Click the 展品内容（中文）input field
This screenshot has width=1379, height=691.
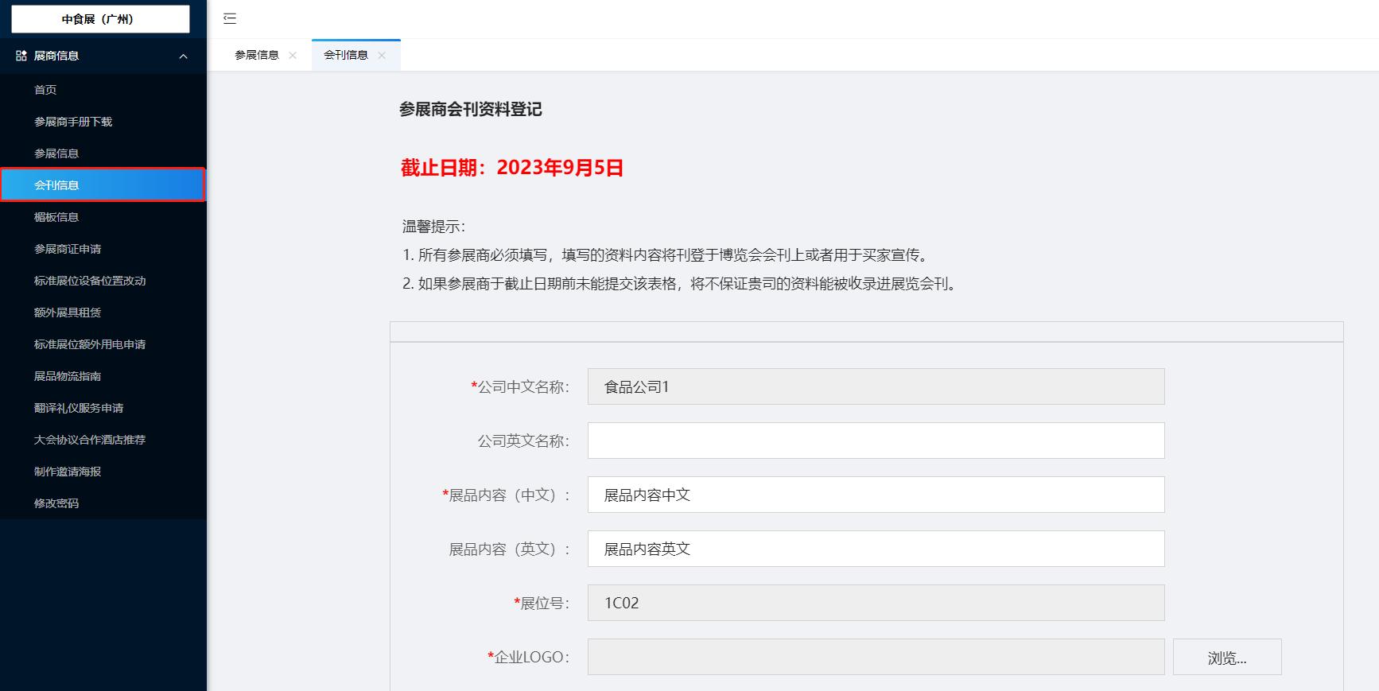coord(876,495)
